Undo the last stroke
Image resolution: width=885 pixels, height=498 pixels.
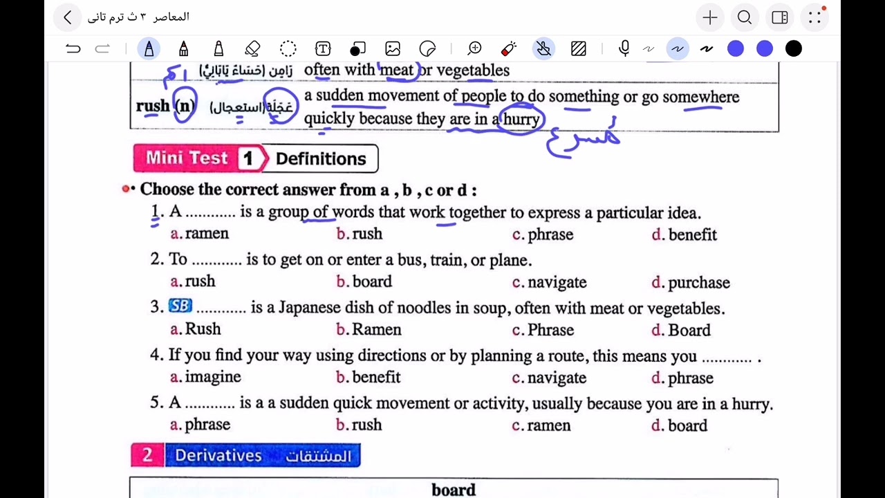(x=73, y=48)
